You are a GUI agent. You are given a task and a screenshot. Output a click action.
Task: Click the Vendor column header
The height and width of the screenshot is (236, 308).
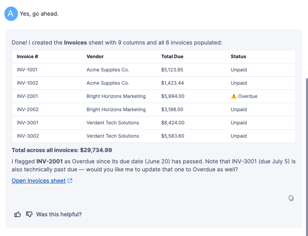(x=95, y=57)
